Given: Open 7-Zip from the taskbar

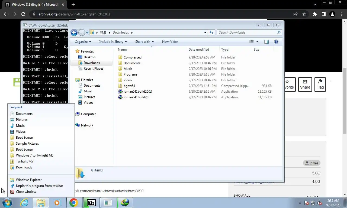Looking at the screenshot, I should (x=91, y=203).
